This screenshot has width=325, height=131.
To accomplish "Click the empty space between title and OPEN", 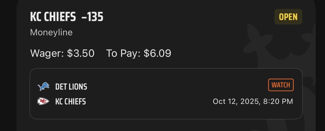I will (187, 17).
